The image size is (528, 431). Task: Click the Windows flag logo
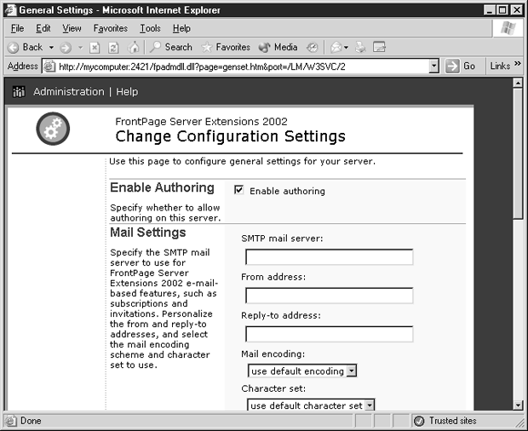(508, 28)
